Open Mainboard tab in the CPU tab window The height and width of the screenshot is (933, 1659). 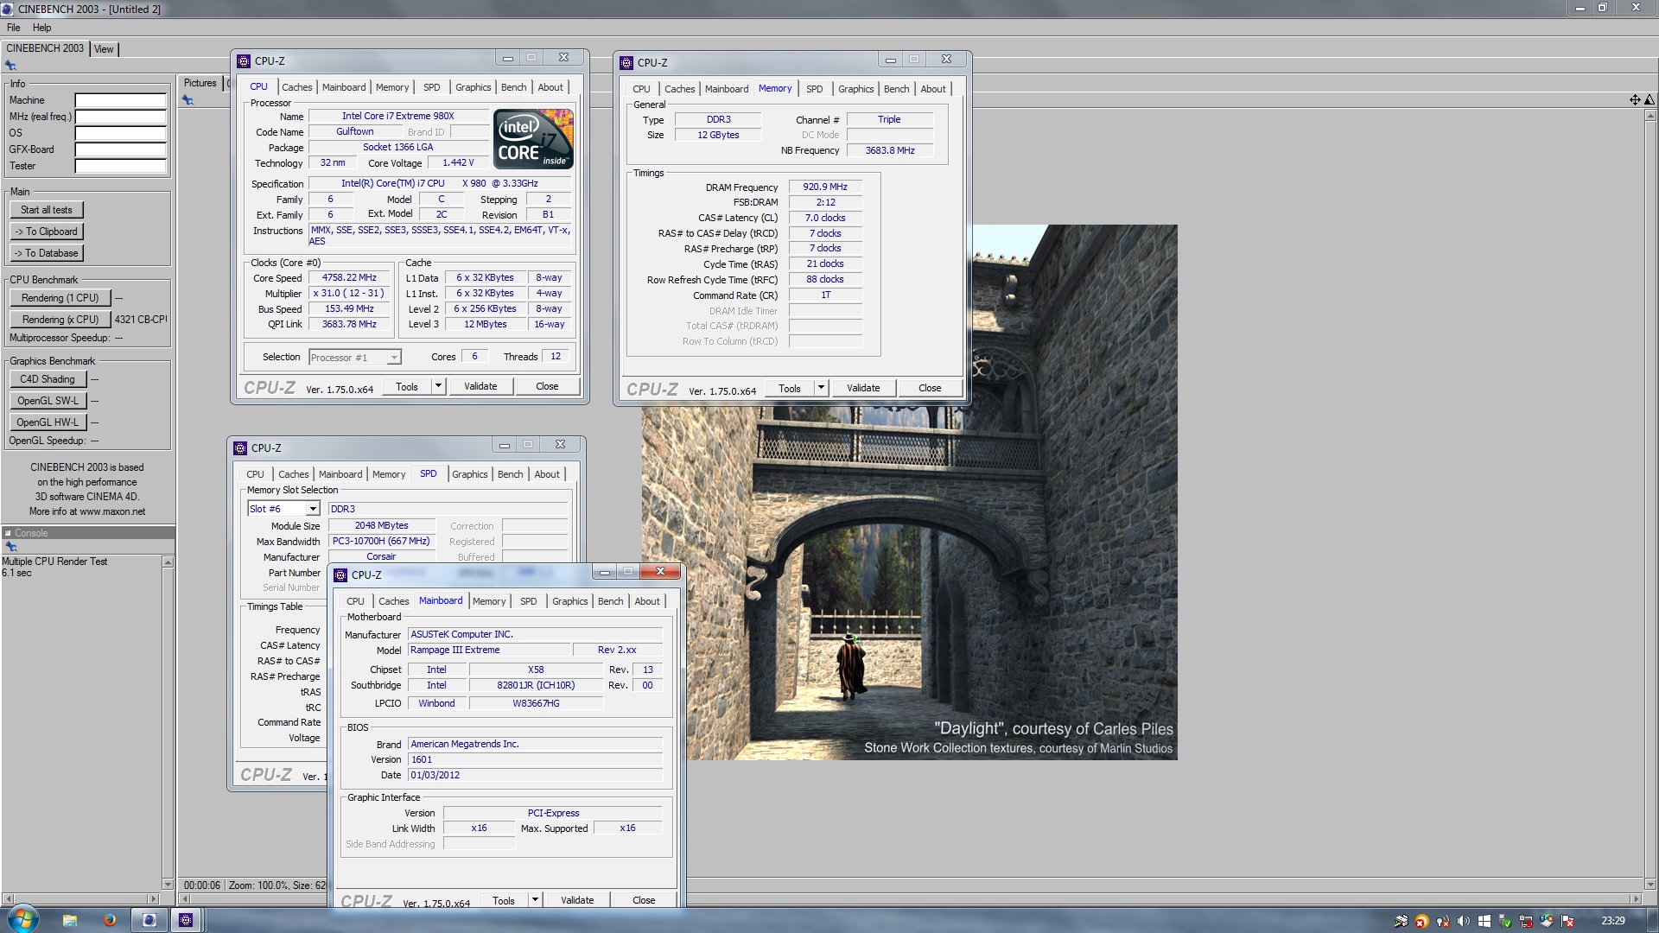pyautogui.click(x=344, y=87)
